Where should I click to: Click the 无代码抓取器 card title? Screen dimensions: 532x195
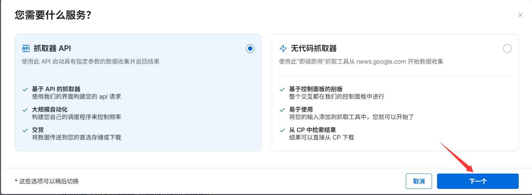pos(314,48)
